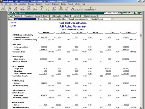Open the MemTx memorized transactions icon
This screenshot has width=145, height=109.
coord(22,8)
